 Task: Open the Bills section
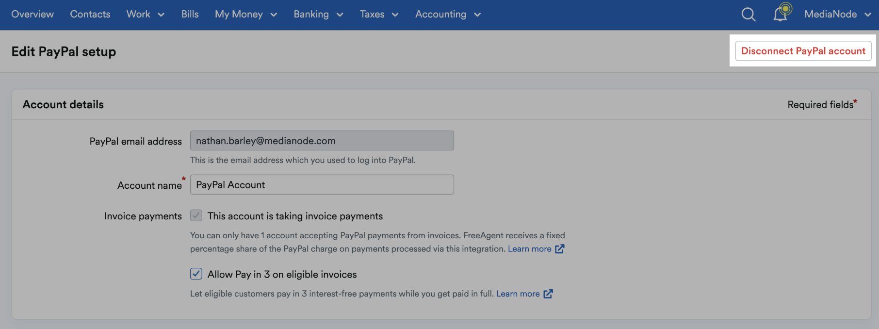point(190,15)
